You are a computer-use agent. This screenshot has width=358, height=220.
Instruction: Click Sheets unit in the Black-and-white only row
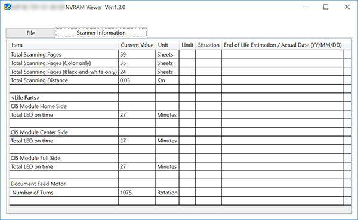(165, 72)
